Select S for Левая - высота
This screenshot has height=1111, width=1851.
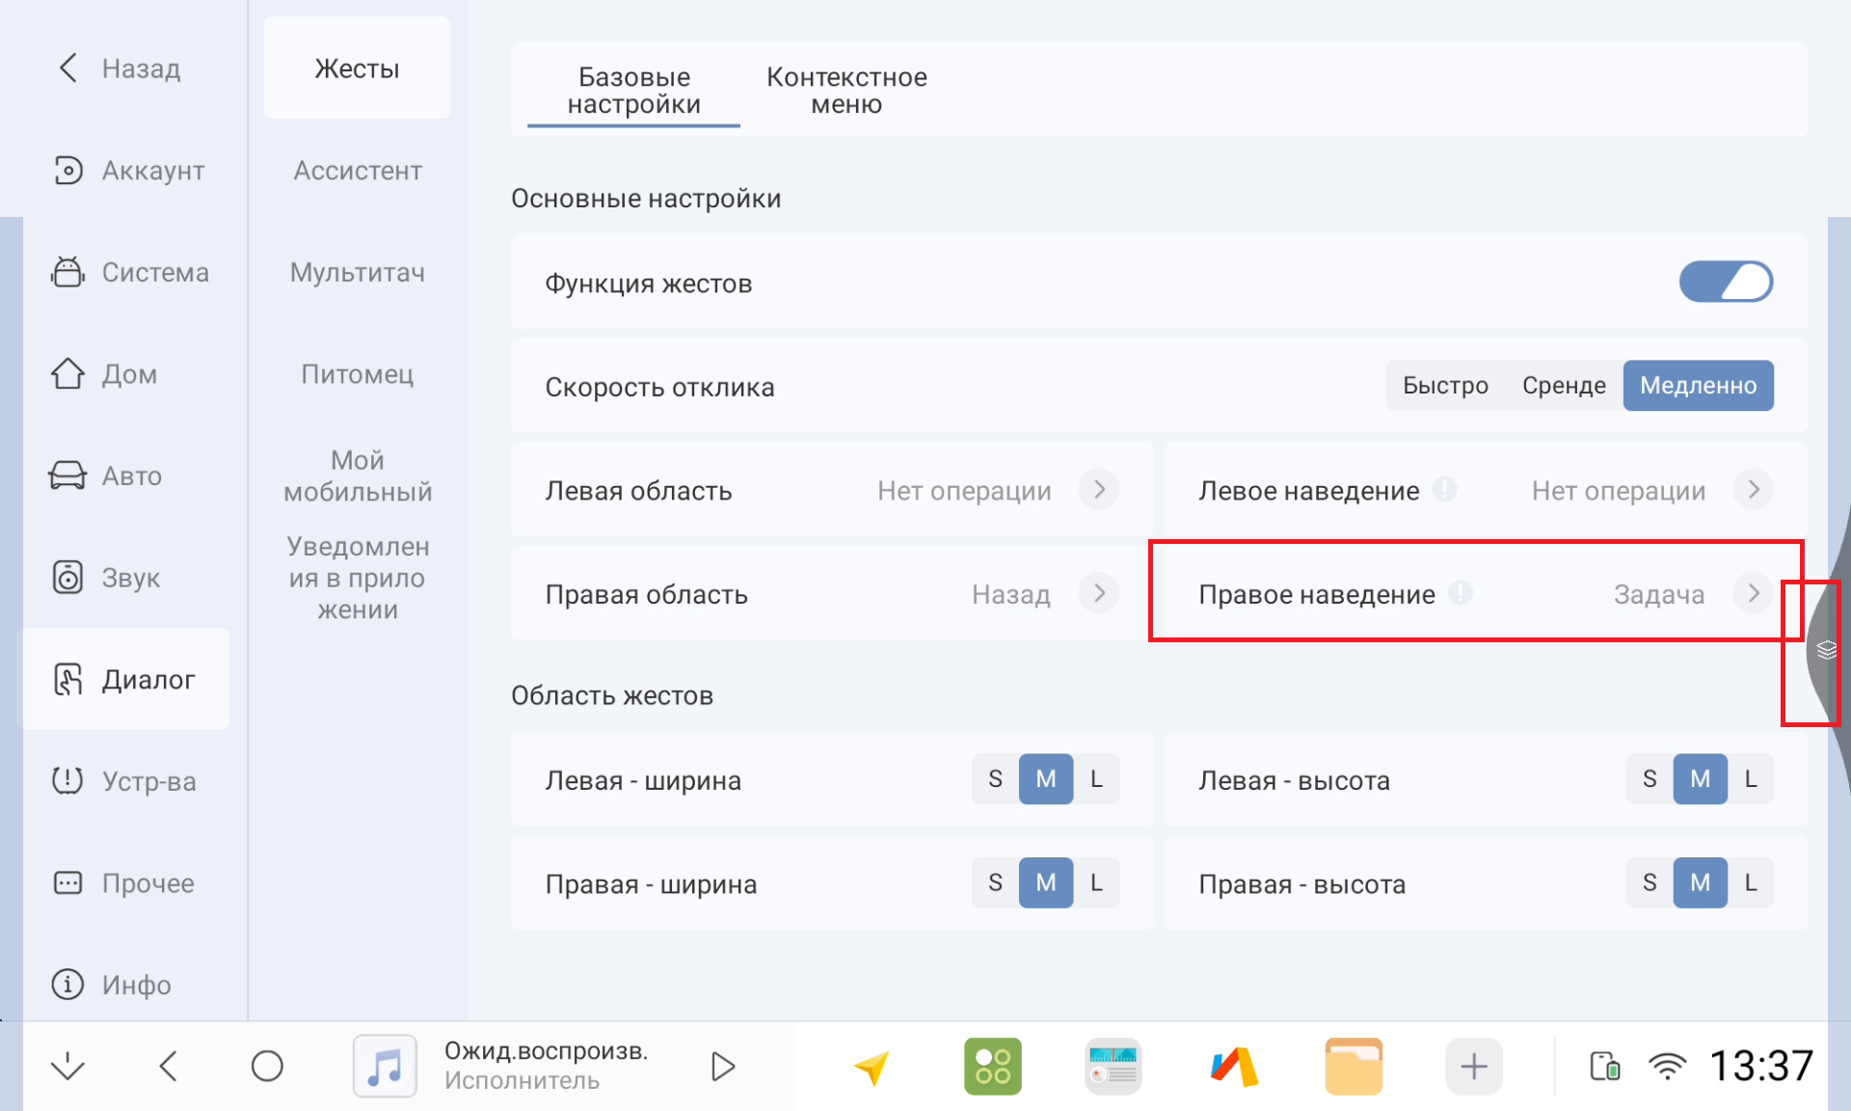coord(1650,778)
